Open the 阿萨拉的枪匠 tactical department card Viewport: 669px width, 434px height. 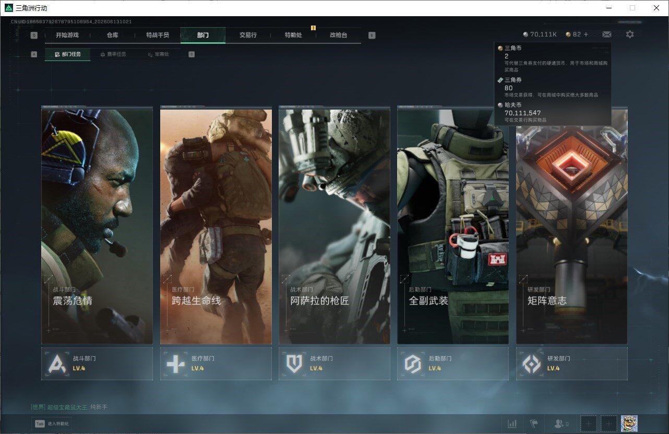tap(334, 226)
